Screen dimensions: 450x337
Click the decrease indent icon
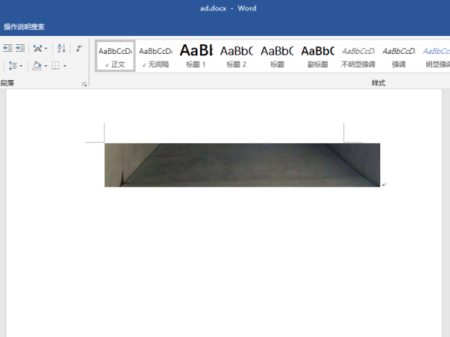(x=7, y=48)
